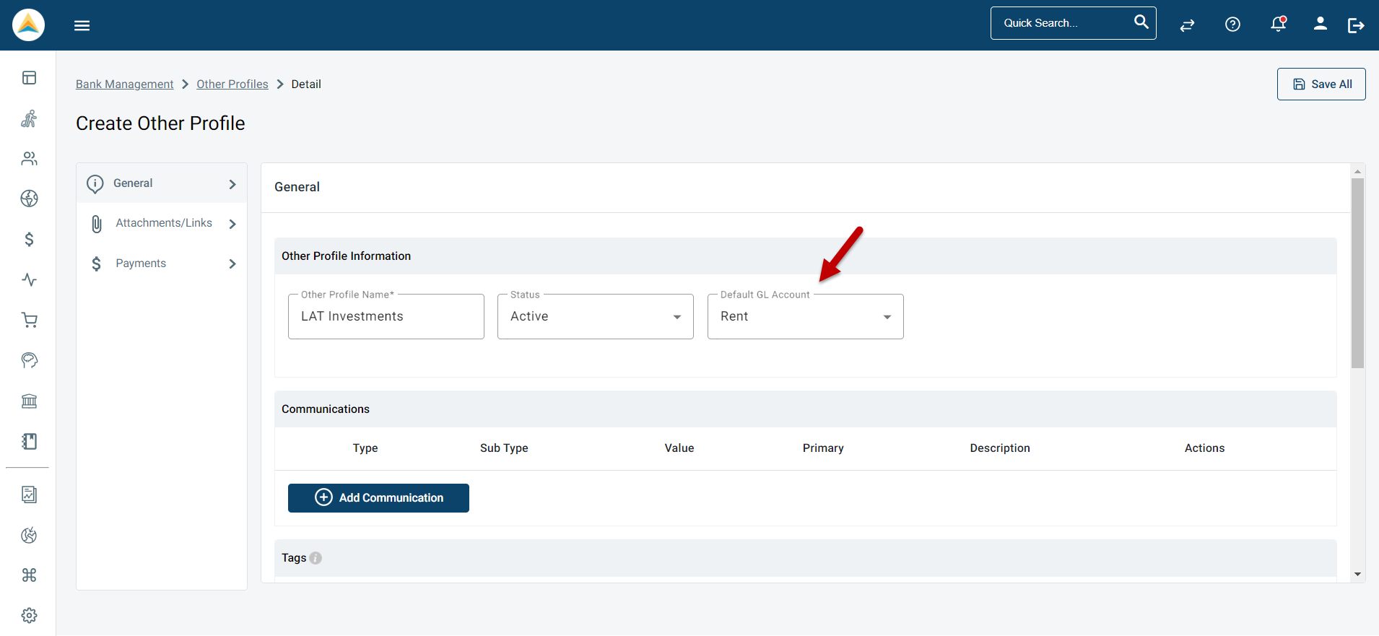Click the Add Communication button
The height and width of the screenshot is (636, 1379).
378,498
